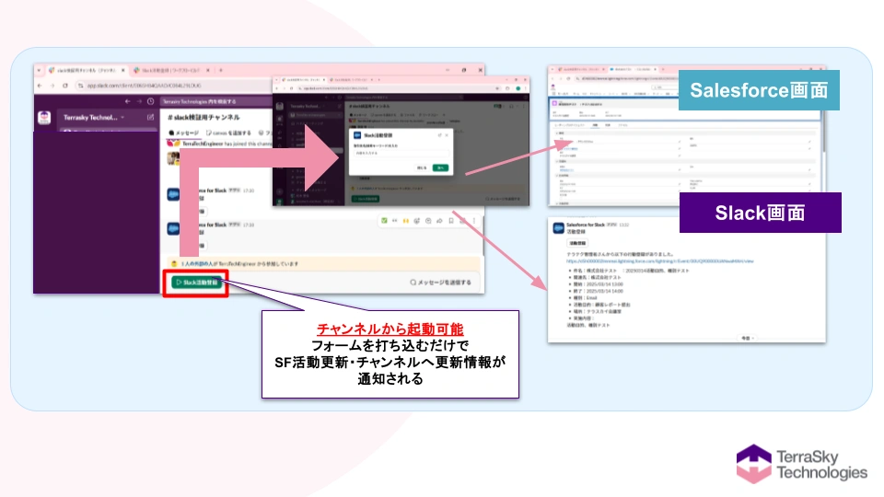Image resolution: width=884 pixels, height=497 pixels.
Task: Click the compose new message icon
Action: tap(150, 117)
